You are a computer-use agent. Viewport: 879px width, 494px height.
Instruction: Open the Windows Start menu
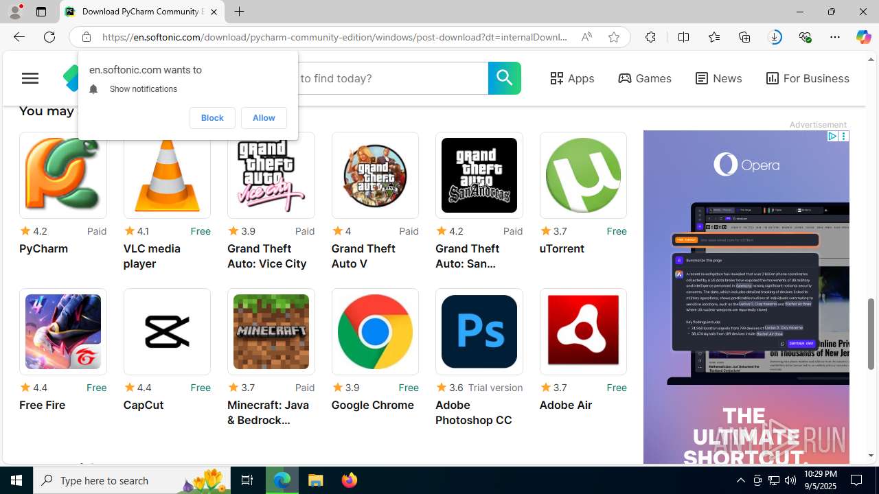(x=16, y=480)
